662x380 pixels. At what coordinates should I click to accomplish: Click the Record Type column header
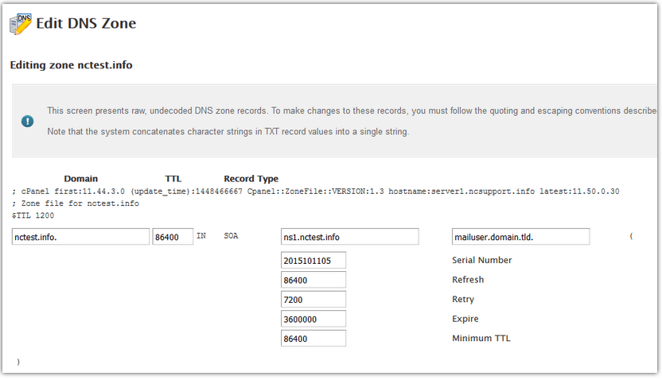tap(251, 179)
